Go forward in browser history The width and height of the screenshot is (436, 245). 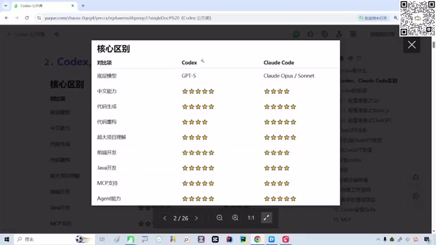[16, 18]
